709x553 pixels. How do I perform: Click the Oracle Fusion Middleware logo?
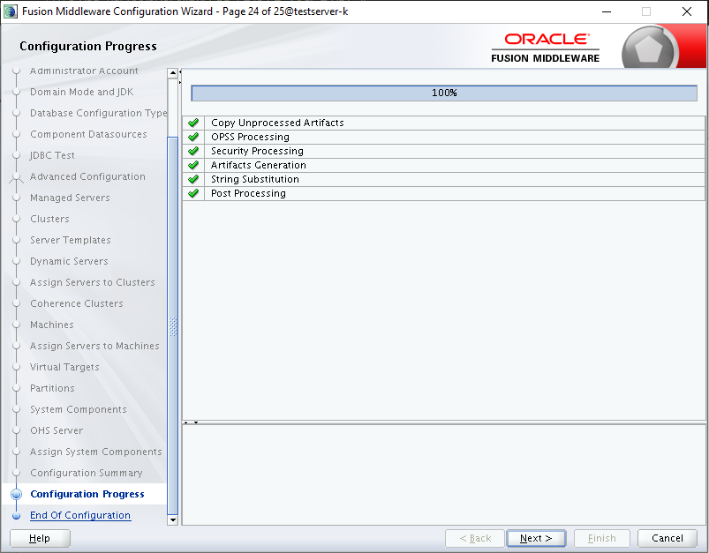tap(546, 48)
